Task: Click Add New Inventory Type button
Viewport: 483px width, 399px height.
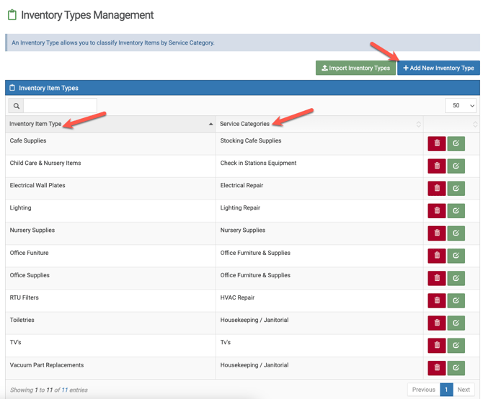Action: click(438, 68)
